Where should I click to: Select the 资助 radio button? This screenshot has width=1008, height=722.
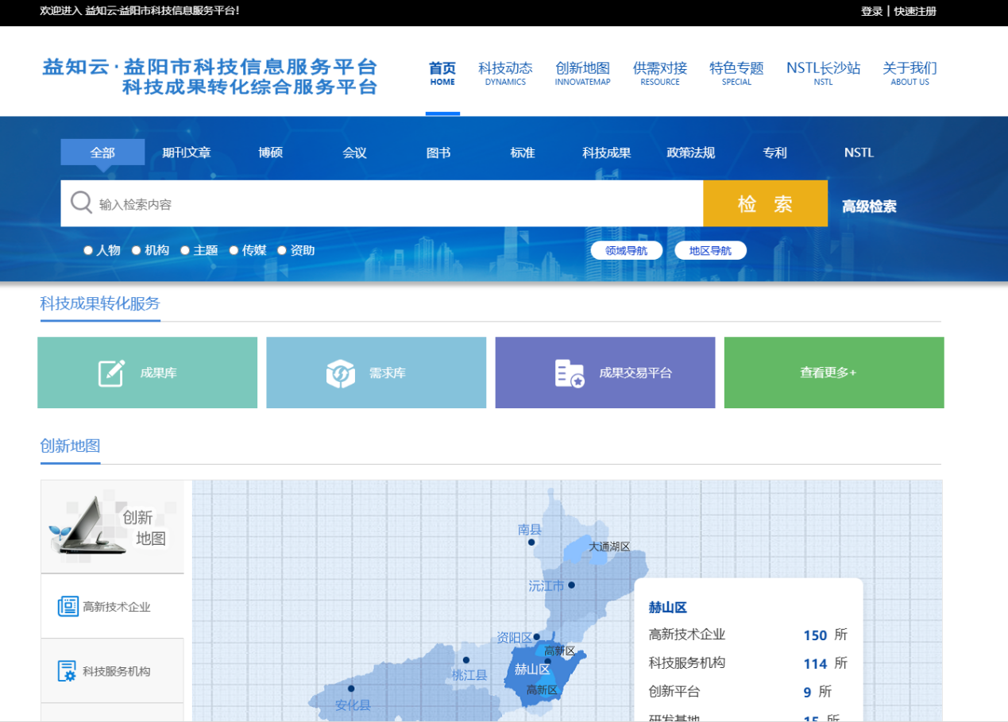coord(282,251)
